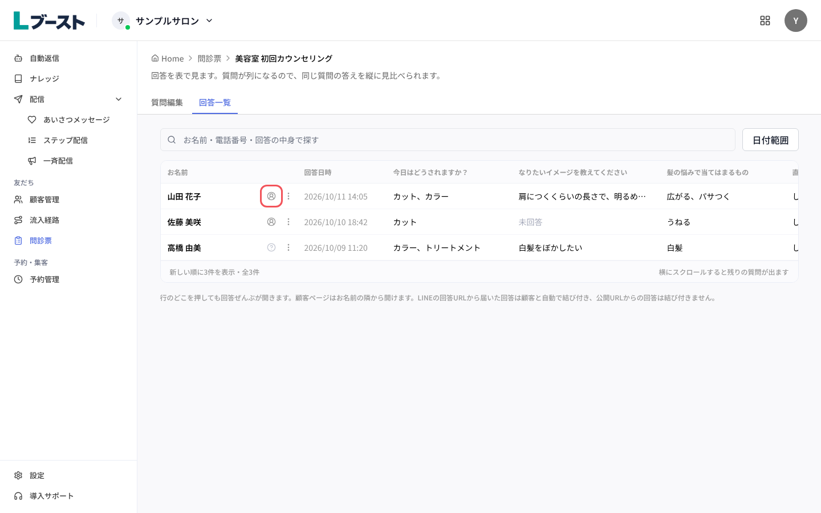Click the Home breadcrumb house icon
This screenshot has height=513, width=821.
click(155, 58)
